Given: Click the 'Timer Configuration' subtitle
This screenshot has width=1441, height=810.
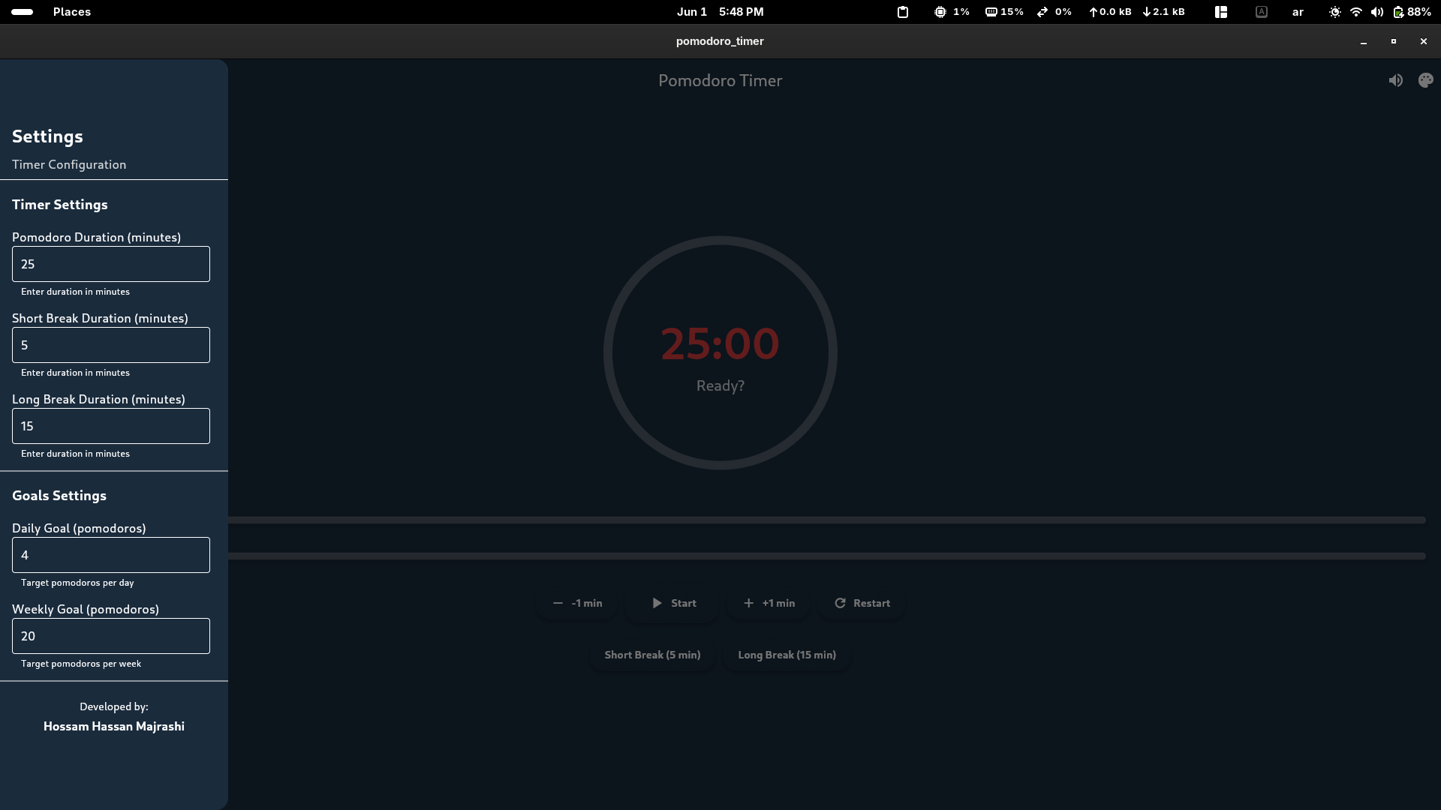Looking at the screenshot, I should point(69,164).
